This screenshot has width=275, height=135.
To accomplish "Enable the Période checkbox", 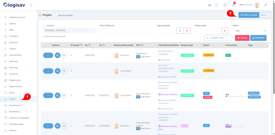I will coord(44,26).
